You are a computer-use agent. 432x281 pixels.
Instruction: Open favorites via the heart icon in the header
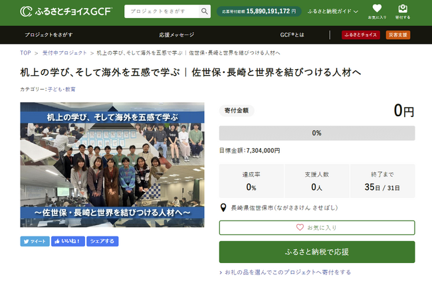(x=377, y=11)
